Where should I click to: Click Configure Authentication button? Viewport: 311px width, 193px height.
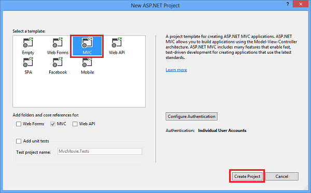[x=191, y=116]
